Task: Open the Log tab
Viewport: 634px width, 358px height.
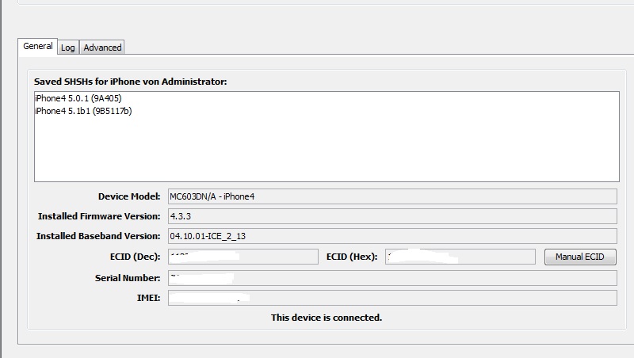Action: click(68, 48)
